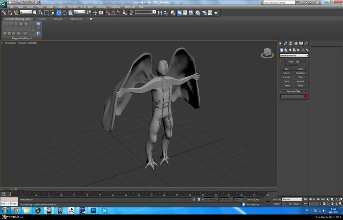
Task: Switch to the Utilities hammer panel
Action: (x=306, y=44)
